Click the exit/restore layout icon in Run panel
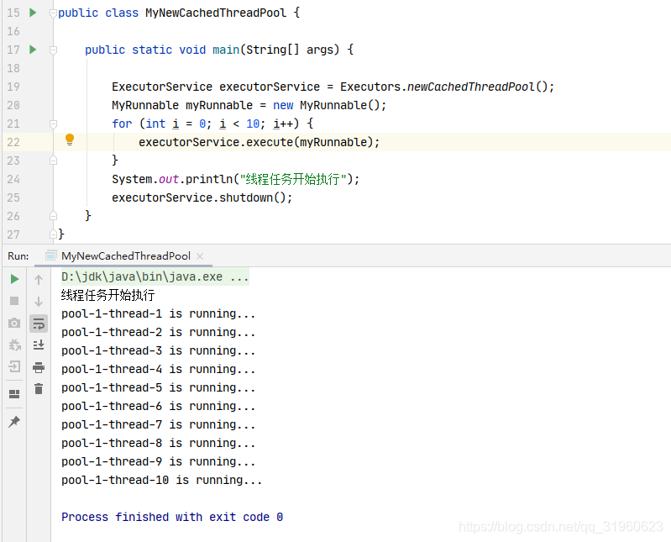Screen dimensions: 671x542 (x=14, y=366)
